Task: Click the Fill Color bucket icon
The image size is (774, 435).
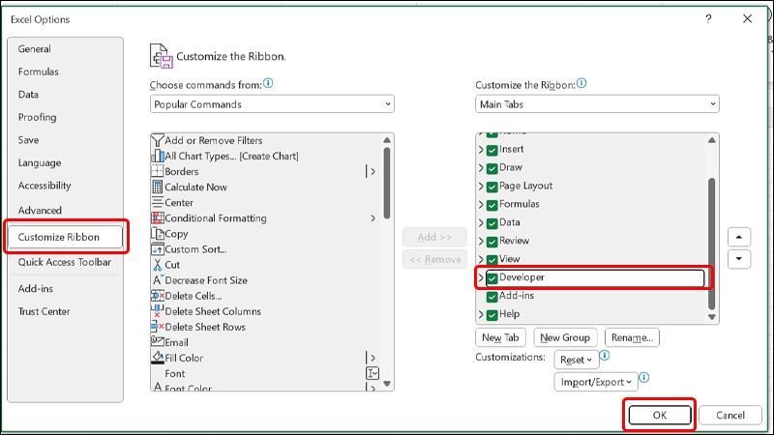Action: click(157, 358)
